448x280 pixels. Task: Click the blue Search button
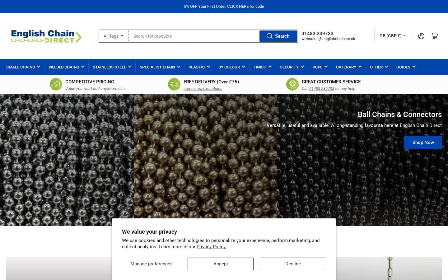click(278, 36)
